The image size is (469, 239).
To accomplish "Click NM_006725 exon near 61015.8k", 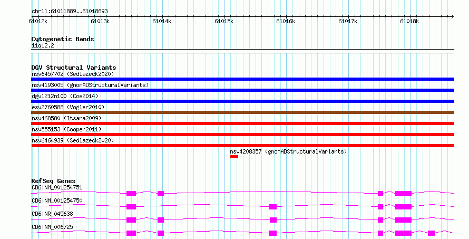I will point(272,233).
